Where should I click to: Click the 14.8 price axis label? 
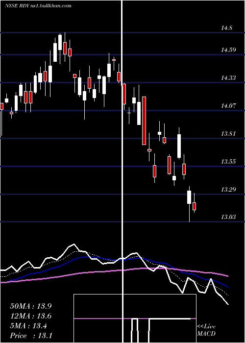tap(226, 28)
